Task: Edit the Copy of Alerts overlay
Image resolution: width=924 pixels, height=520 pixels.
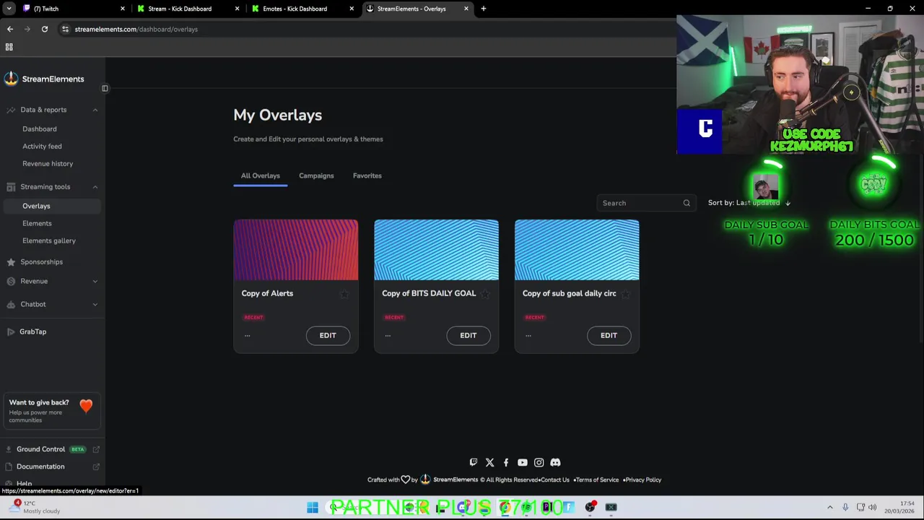Action: pos(328,335)
